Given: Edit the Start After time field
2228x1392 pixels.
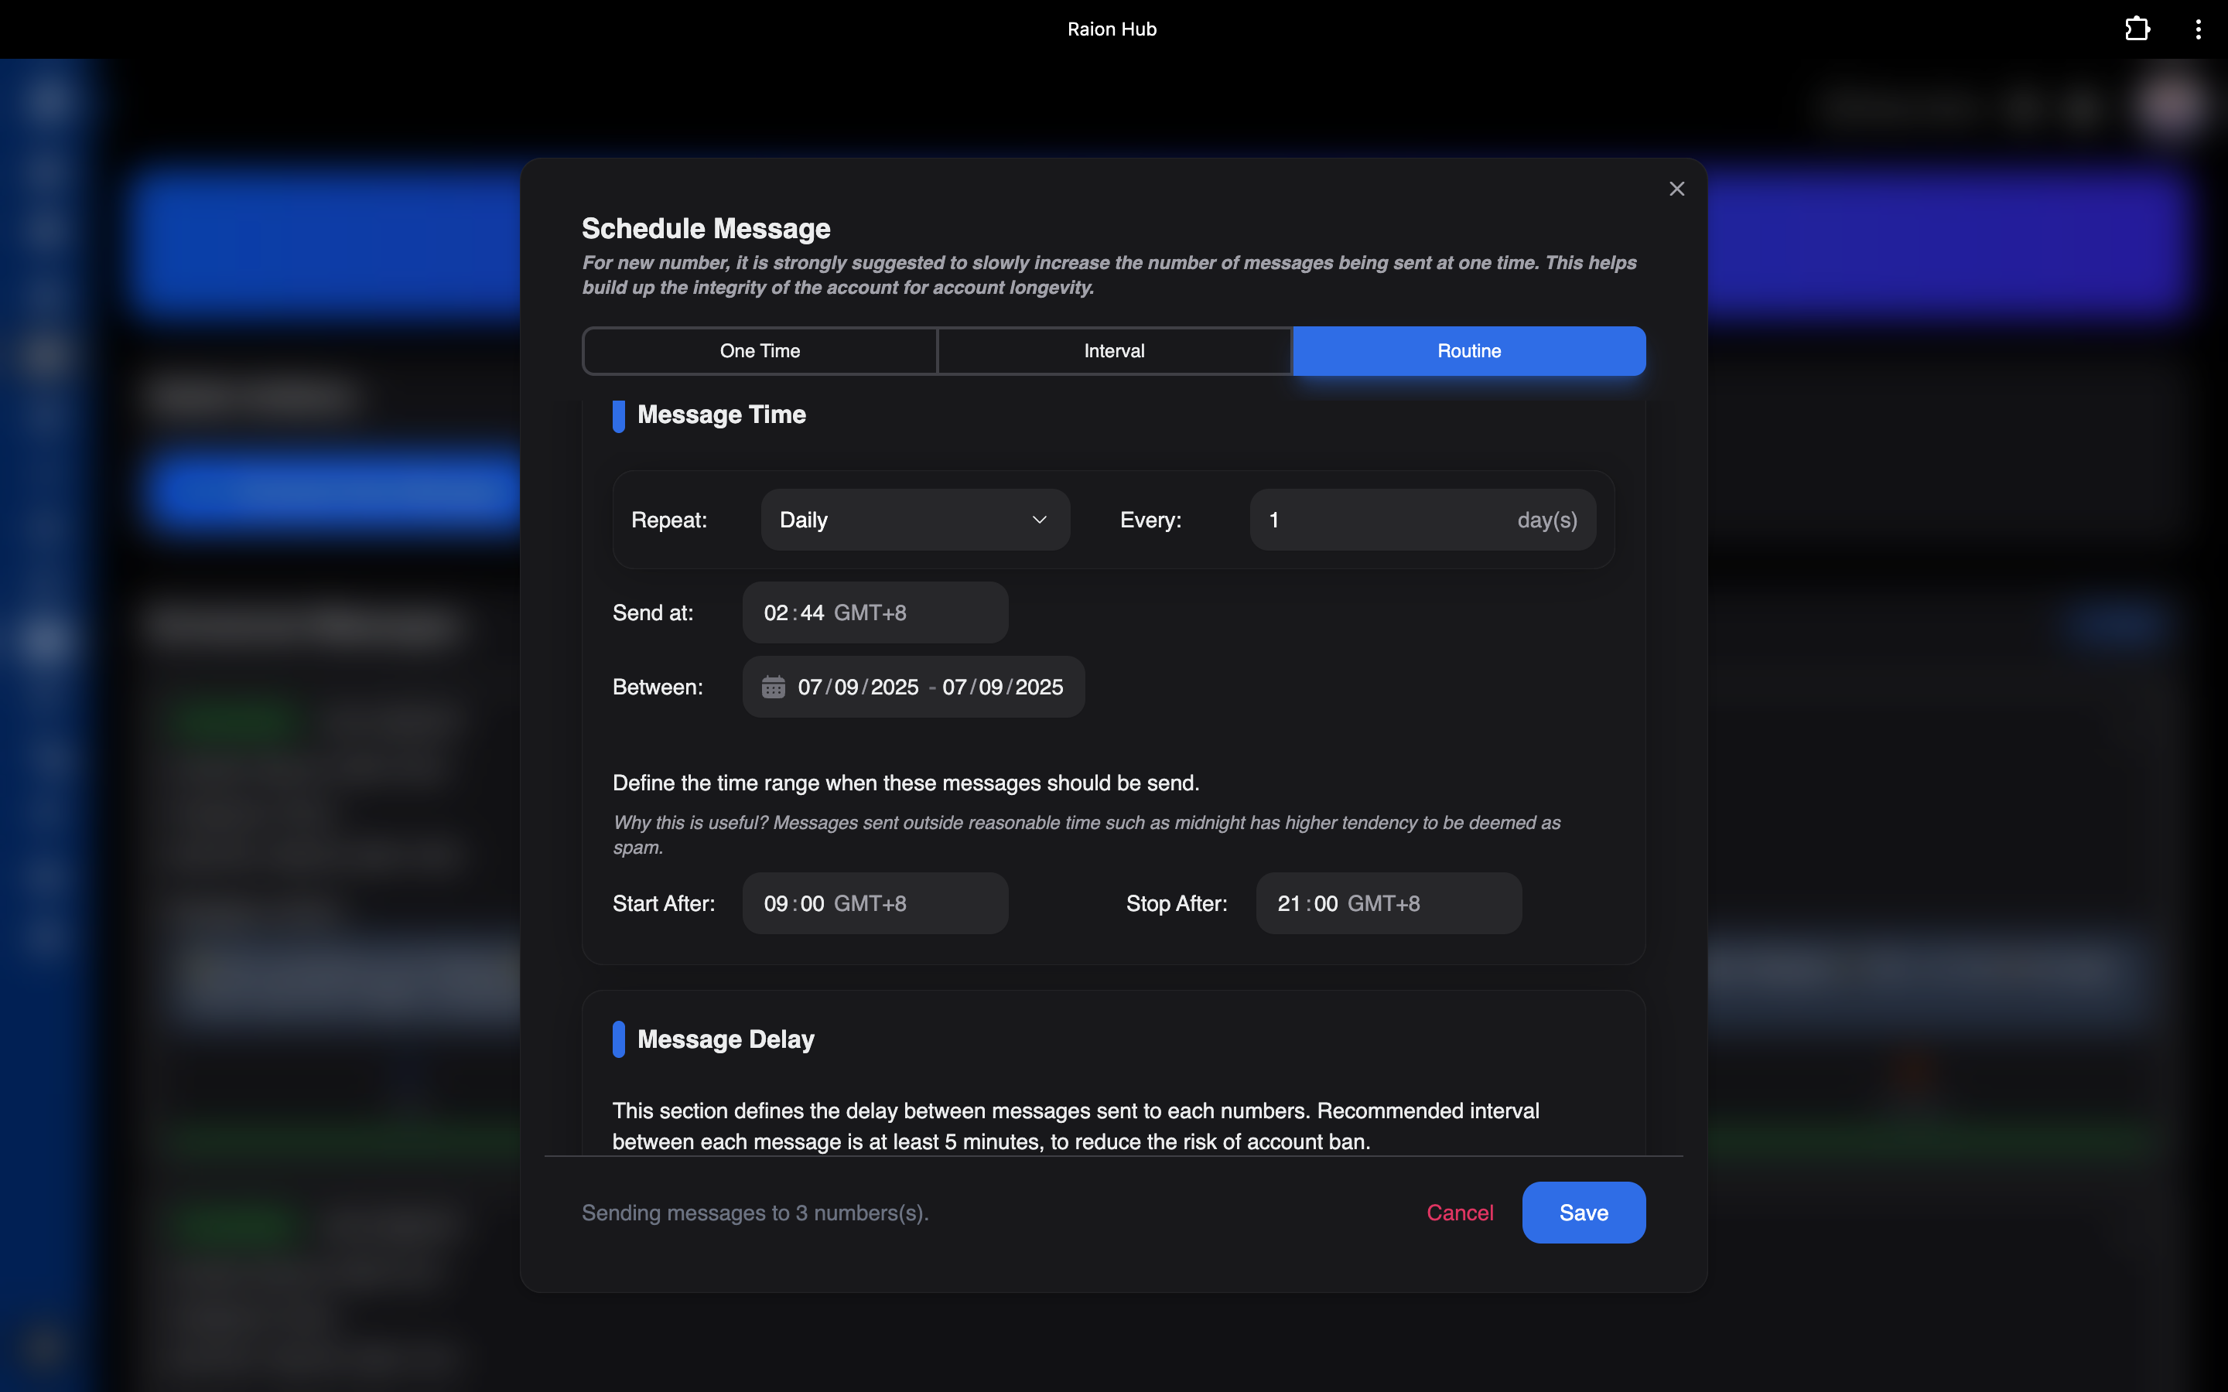Looking at the screenshot, I should [x=875, y=903].
